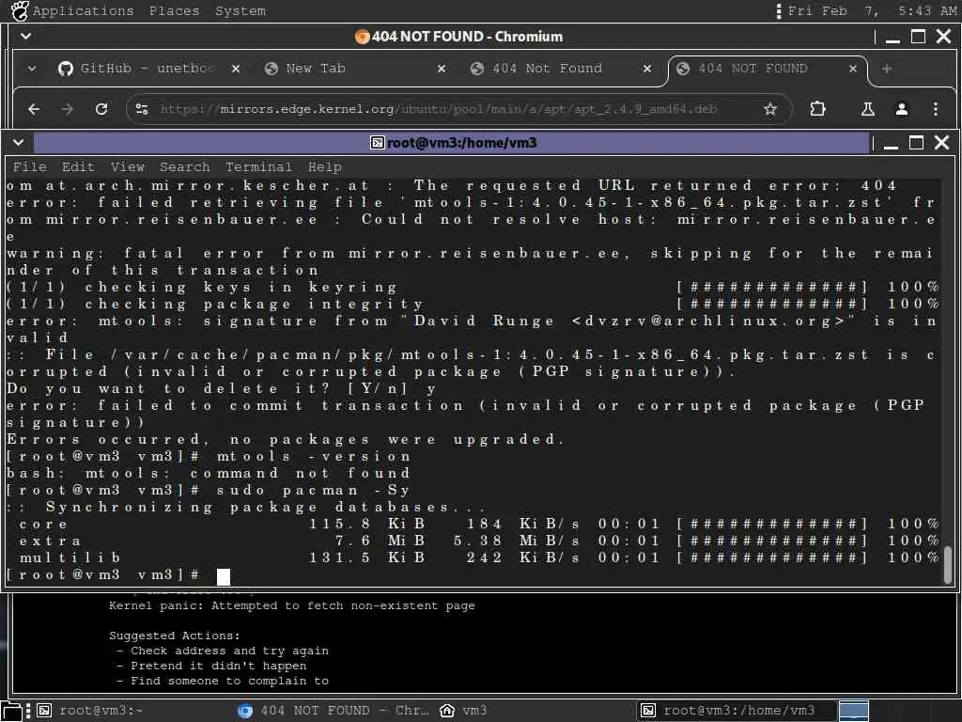The image size is (962, 722).
Task: Close the active 404 NOT FOUND tab
Action: click(853, 69)
